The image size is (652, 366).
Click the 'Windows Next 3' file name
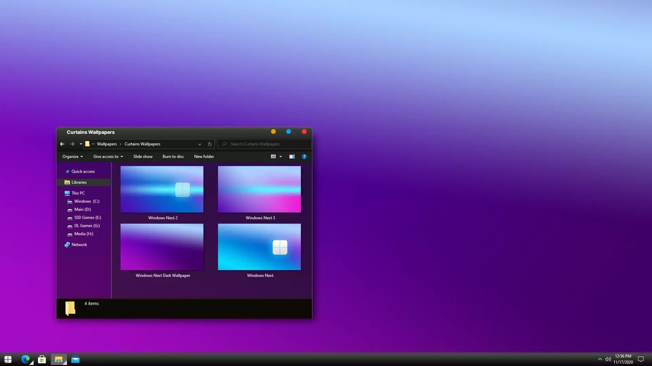coord(260,218)
